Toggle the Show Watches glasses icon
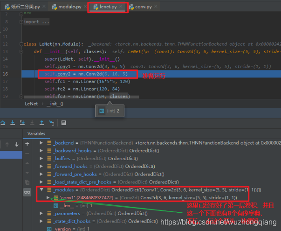 pos(27,192)
